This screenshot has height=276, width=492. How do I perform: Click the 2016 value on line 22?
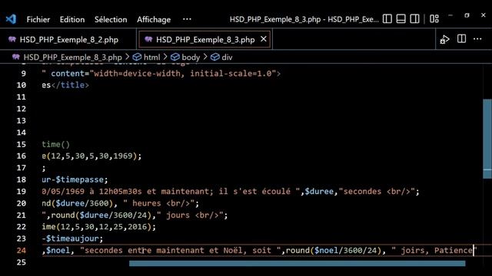137,227
